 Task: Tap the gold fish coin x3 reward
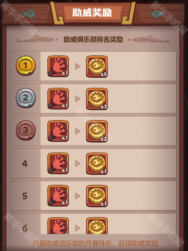click(x=97, y=99)
